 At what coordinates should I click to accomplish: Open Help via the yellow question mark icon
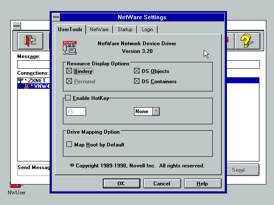pyautogui.click(x=247, y=41)
